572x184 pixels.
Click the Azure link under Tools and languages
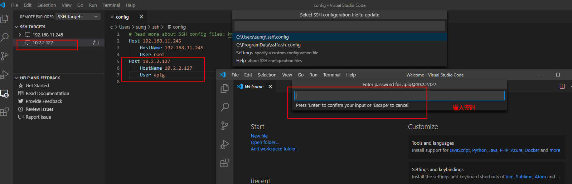click(516, 150)
